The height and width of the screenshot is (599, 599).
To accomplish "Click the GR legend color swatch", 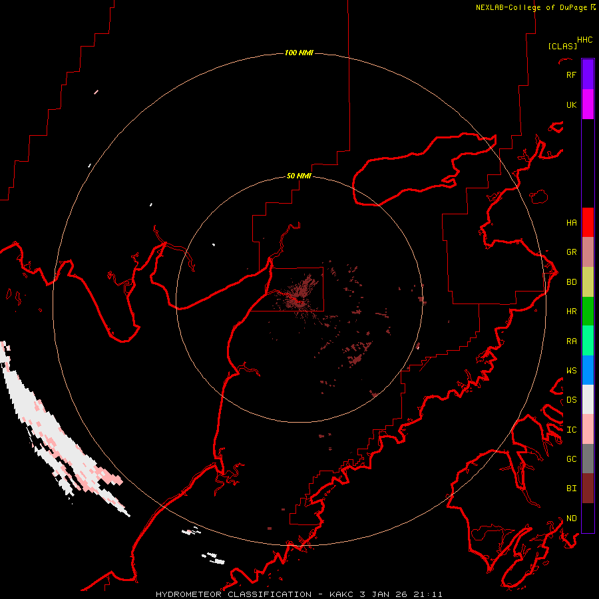I will click(x=588, y=252).
